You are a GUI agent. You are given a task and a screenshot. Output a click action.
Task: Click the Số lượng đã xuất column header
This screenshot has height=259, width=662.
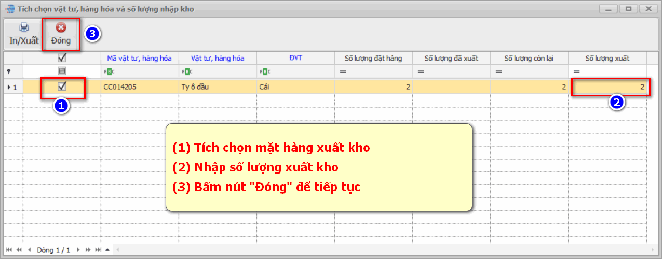click(451, 58)
